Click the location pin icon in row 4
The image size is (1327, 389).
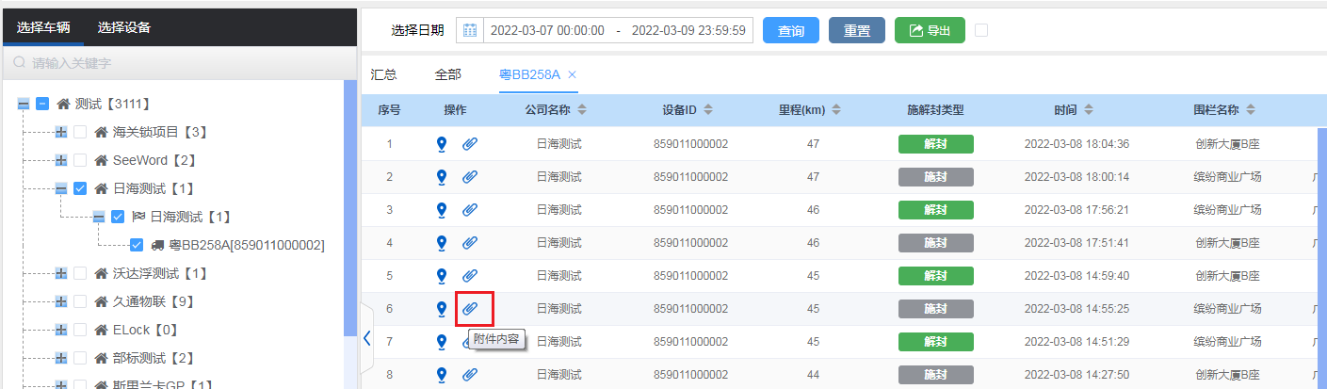(x=441, y=243)
